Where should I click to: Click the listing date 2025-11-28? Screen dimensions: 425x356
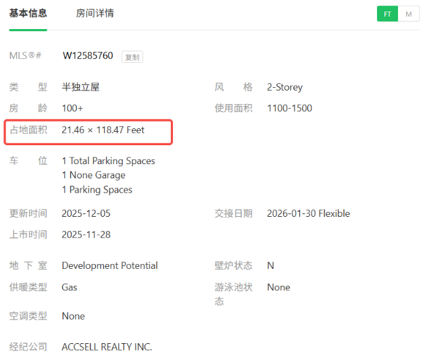point(86,234)
